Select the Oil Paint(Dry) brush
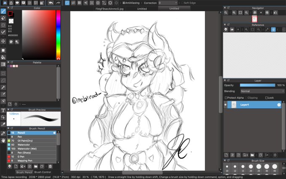 [32, 141]
